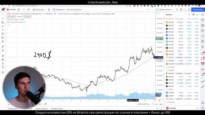Open go-to-date calendar icon

(45, 104)
